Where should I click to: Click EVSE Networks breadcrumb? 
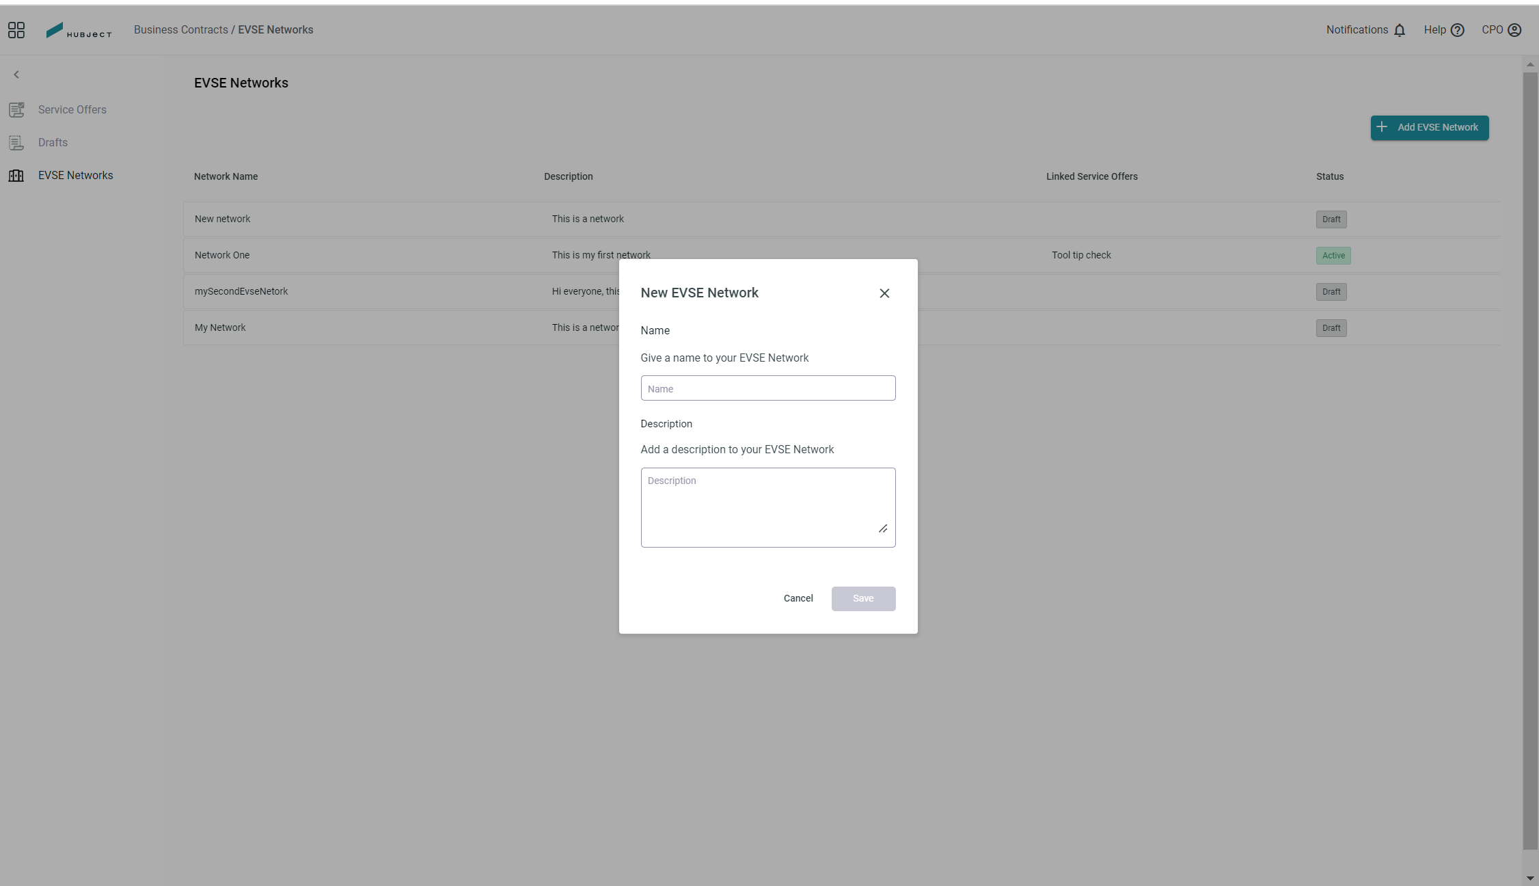(x=275, y=29)
